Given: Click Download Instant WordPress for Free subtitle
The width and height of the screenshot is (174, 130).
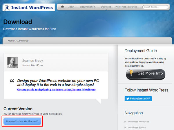Looking at the screenshot, I should pos(30,29).
